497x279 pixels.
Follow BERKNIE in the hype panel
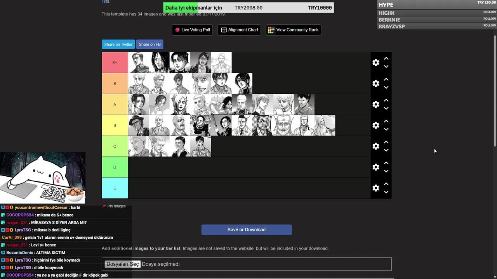point(490,19)
